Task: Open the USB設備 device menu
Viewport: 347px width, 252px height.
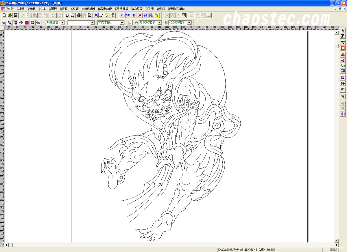Action: point(137,9)
